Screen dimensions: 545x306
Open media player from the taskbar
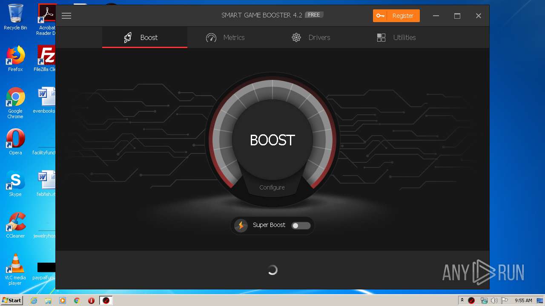click(63, 300)
